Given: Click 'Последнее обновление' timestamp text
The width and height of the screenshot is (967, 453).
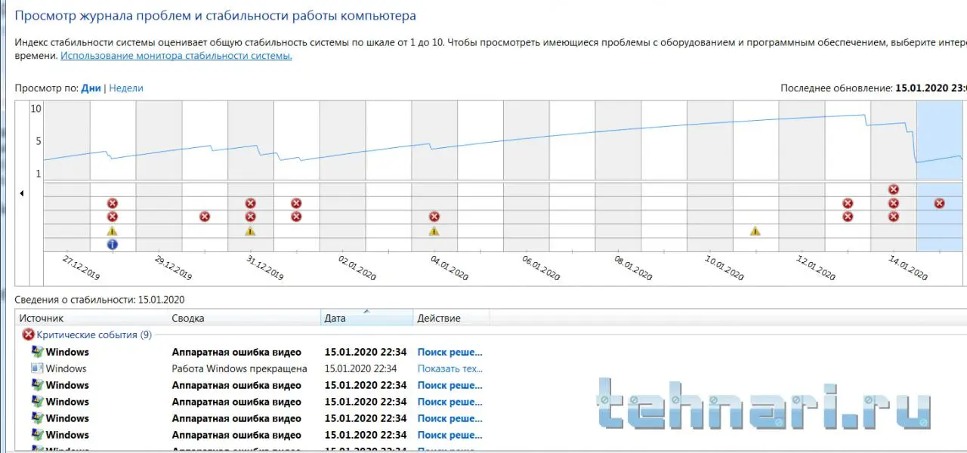Looking at the screenshot, I should (874, 88).
